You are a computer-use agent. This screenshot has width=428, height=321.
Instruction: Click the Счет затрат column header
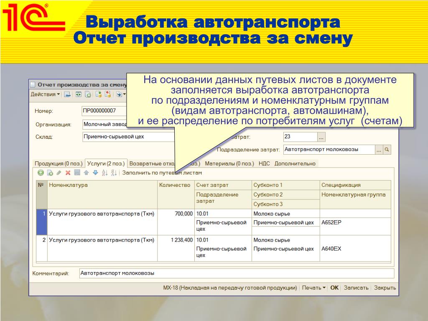223,185
